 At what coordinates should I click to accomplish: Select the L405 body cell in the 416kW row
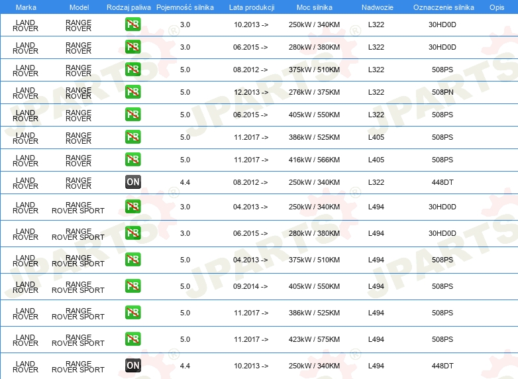click(376, 160)
